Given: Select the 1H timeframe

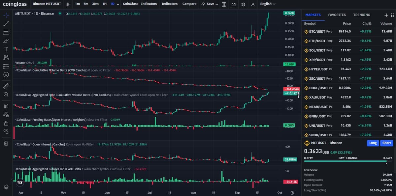Looking at the screenshot, I should click(x=105, y=4).
